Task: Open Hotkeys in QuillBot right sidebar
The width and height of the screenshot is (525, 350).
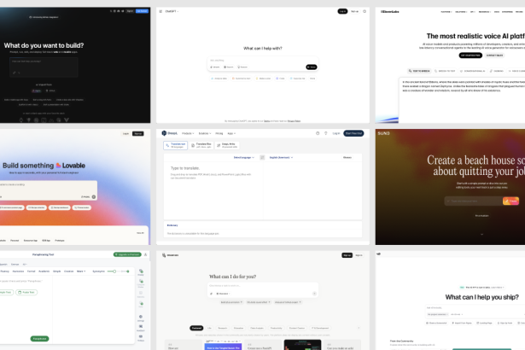Action: [x=141, y=338]
